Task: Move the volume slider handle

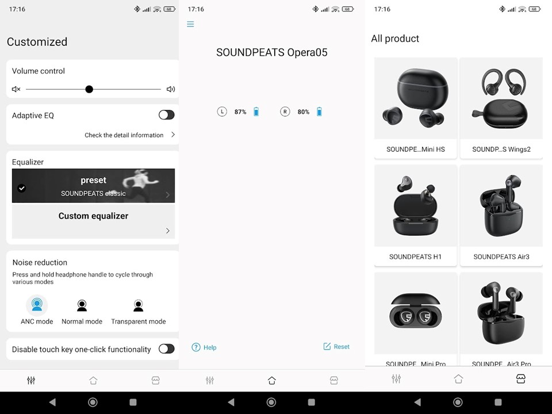Action: click(89, 89)
